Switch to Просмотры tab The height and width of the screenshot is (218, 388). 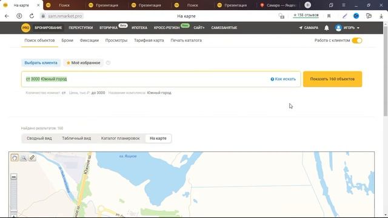pos(116,41)
